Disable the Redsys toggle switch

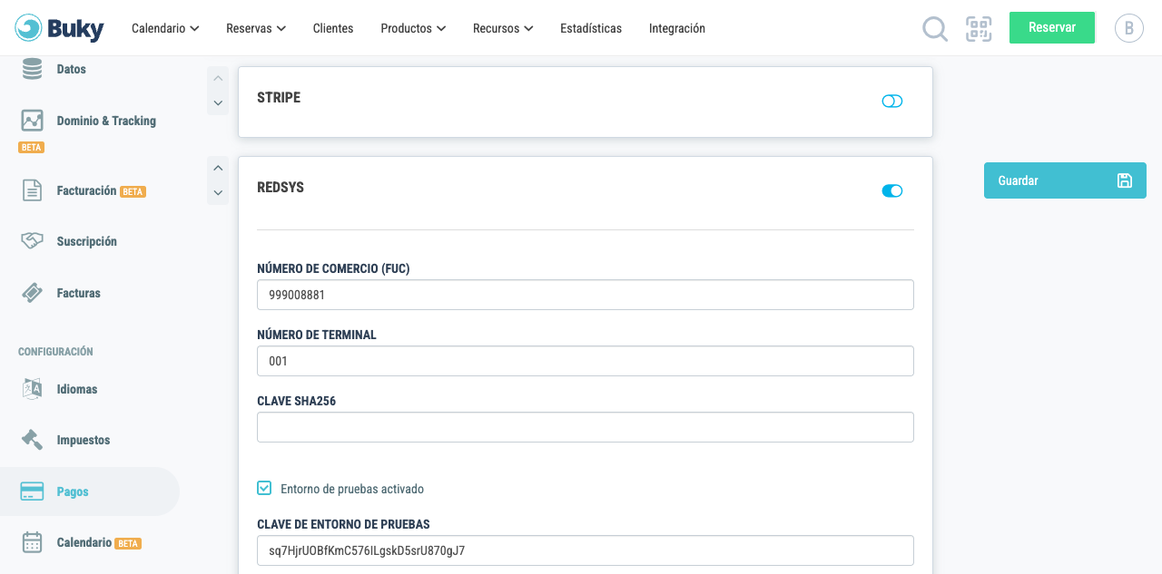tap(892, 190)
